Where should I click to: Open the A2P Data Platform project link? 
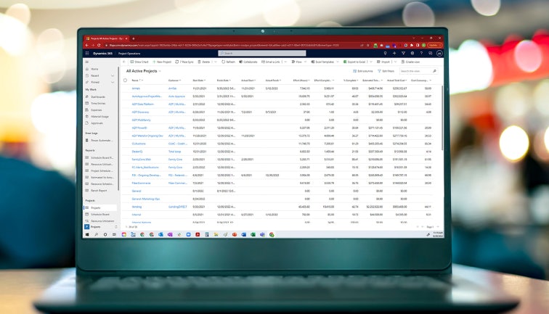pyautogui.click(x=143, y=104)
